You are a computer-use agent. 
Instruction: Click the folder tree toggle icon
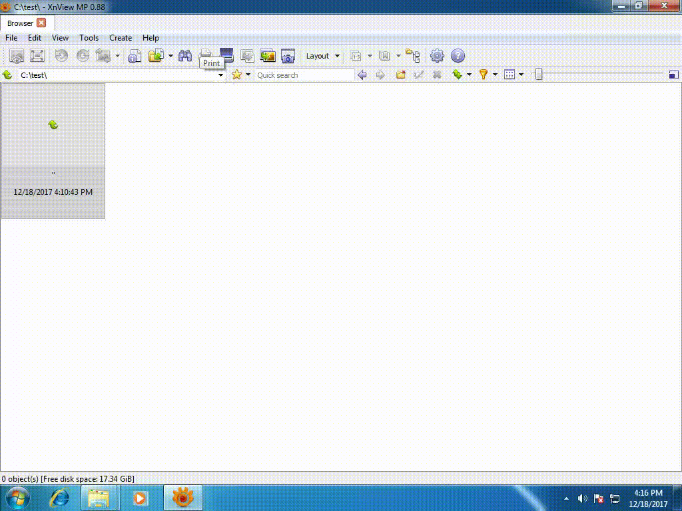coord(413,56)
